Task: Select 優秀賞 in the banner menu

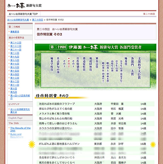Action: point(126,61)
